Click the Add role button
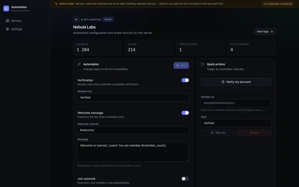 click(x=218, y=133)
